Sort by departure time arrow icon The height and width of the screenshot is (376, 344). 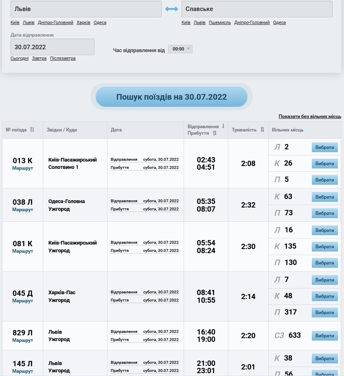pos(223,126)
